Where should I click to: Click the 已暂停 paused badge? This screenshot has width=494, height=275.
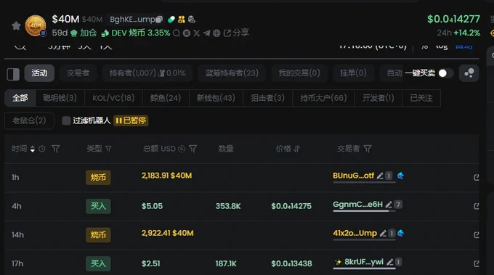(131, 120)
